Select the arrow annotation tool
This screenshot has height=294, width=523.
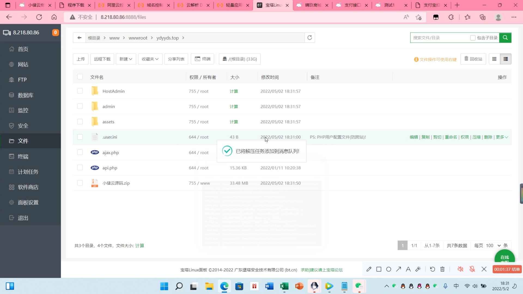(x=399, y=269)
